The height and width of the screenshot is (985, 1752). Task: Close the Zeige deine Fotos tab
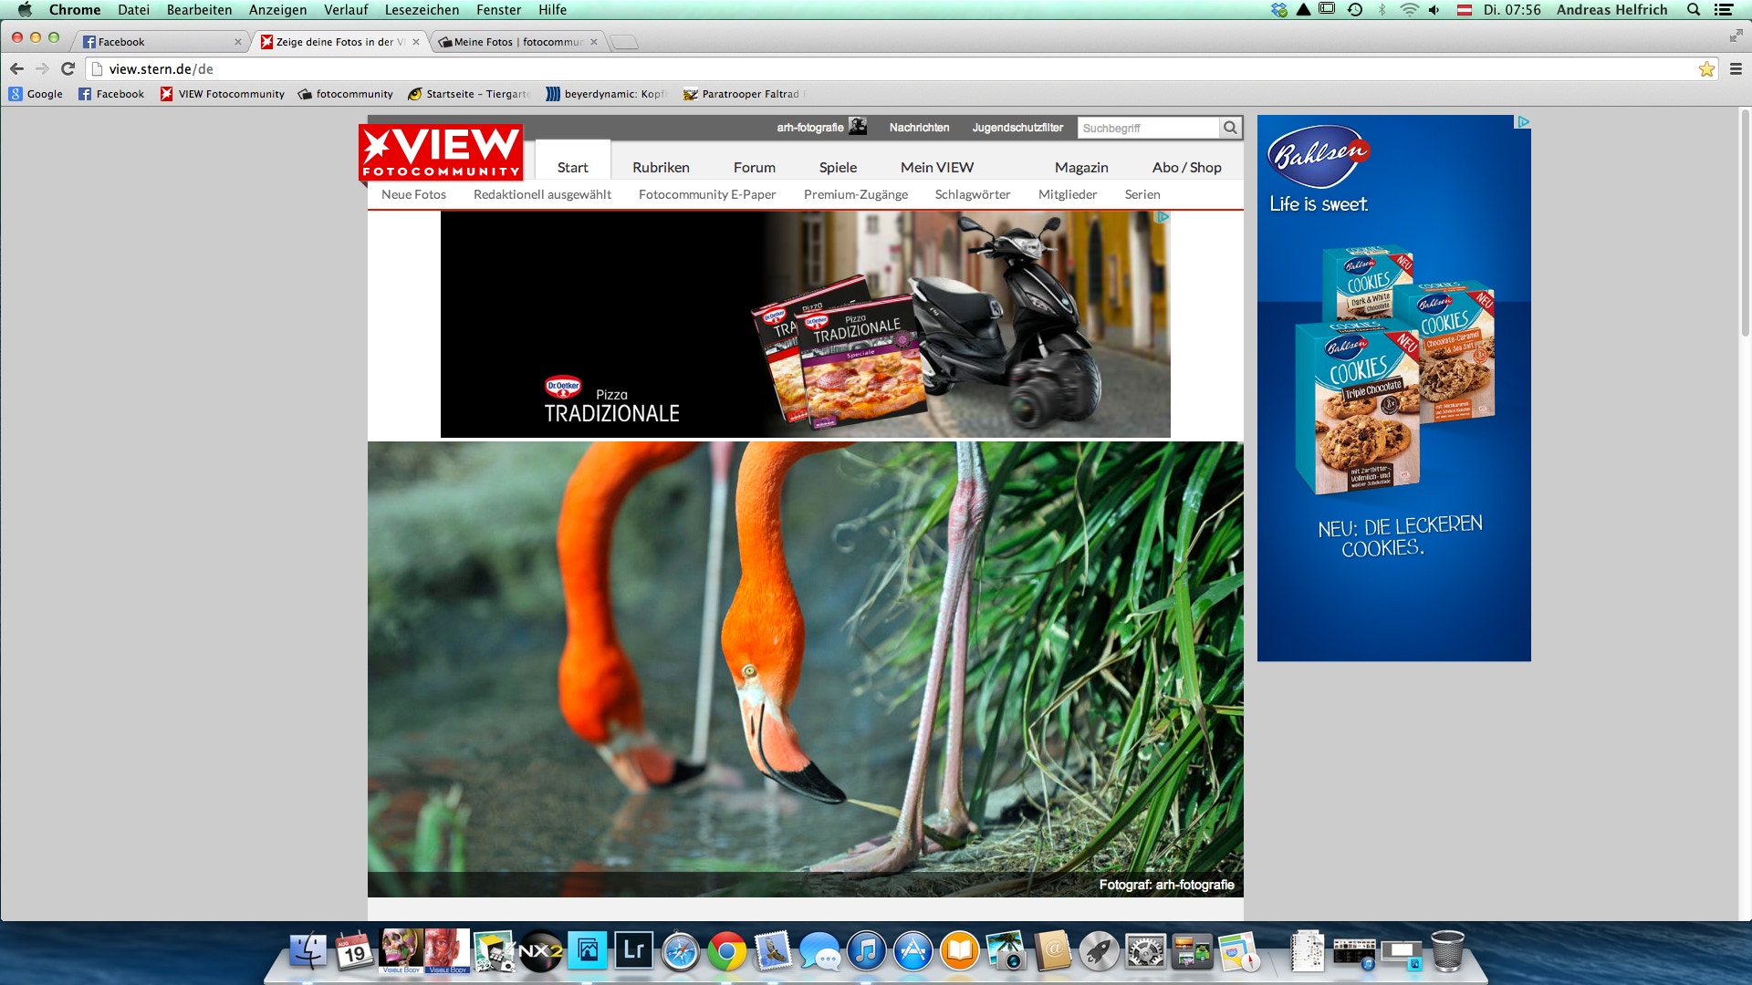point(416,42)
